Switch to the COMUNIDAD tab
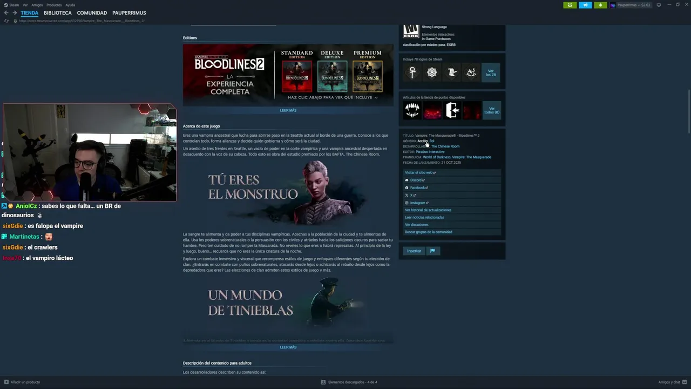This screenshot has height=389, width=691. coord(92,12)
